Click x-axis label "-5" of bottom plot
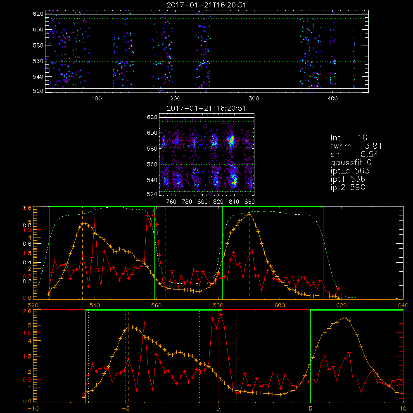 tap(126, 408)
